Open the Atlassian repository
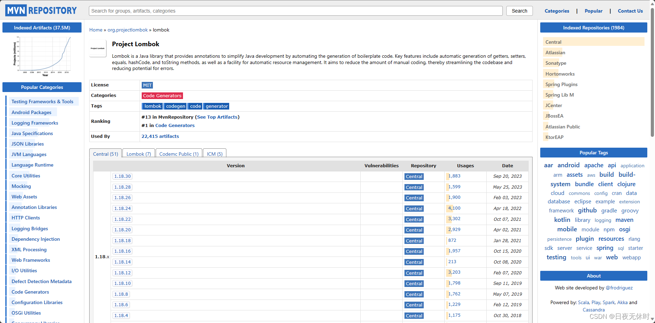655x323 pixels. pos(555,52)
